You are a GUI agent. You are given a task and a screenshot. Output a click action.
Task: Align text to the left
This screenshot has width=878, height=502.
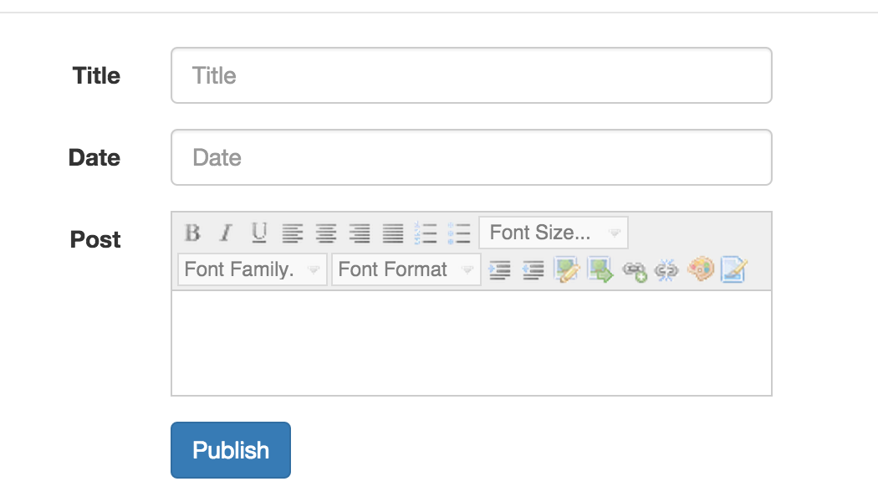click(x=292, y=233)
